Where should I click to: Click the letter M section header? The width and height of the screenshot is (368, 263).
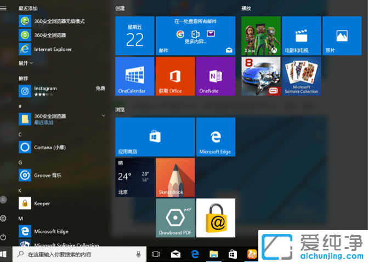(x=21, y=219)
